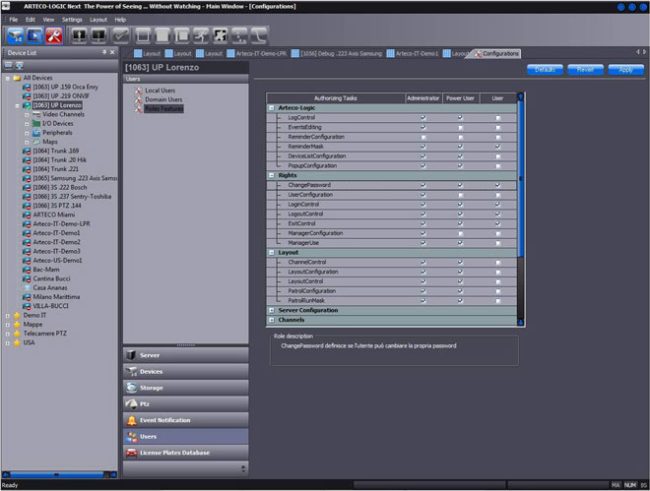The image size is (650, 491).
Task: Open the Settings menu
Action: tap(72, 20)
